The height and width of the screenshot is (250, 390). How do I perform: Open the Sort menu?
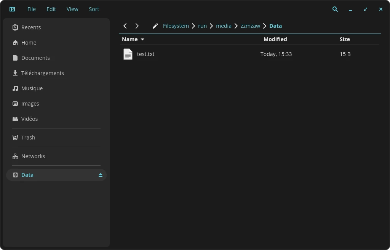pyautogui.click(x=94, y=9)
